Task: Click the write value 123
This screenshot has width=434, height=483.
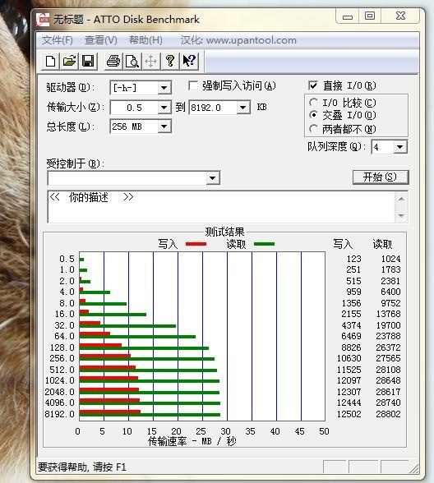Action: coord(353,259)
